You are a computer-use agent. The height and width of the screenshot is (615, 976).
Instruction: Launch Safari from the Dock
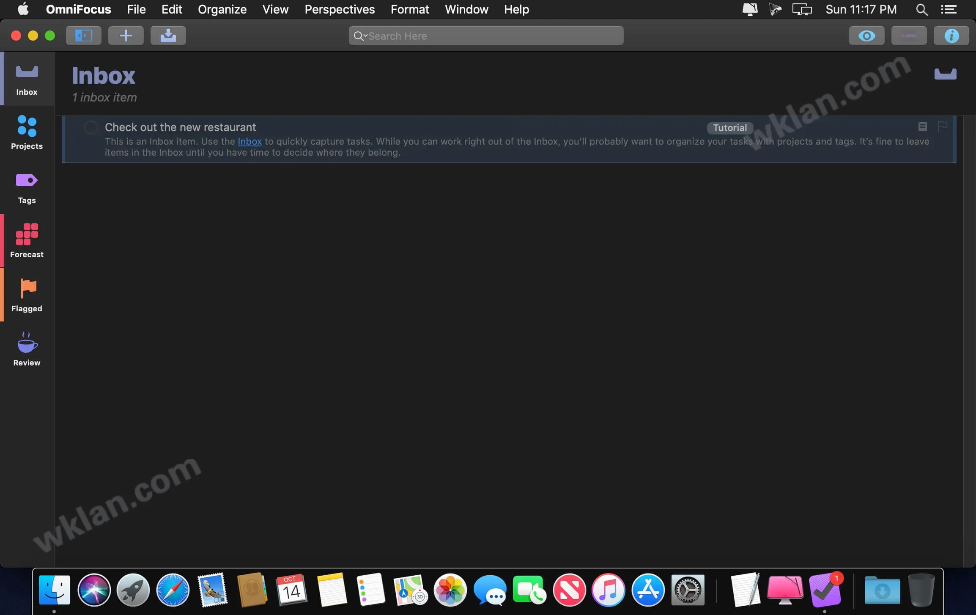pyautogui.click(x=173, y=590)
